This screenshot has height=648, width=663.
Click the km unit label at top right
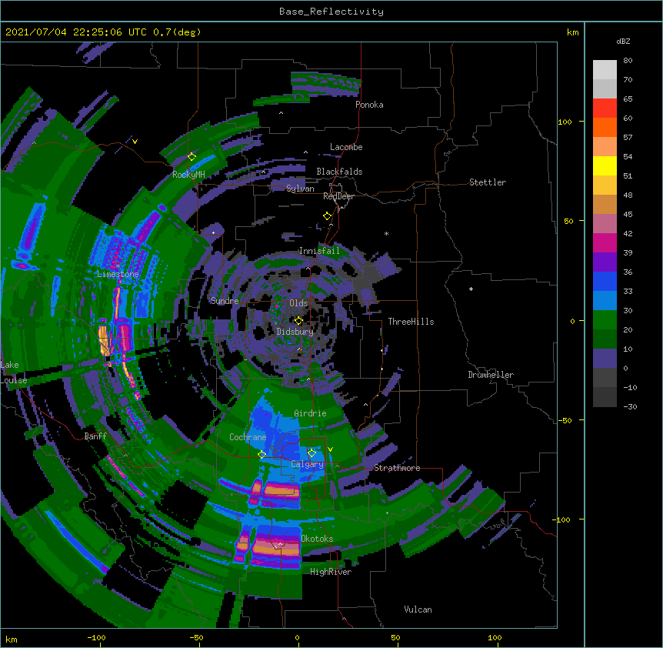[572, 32]
